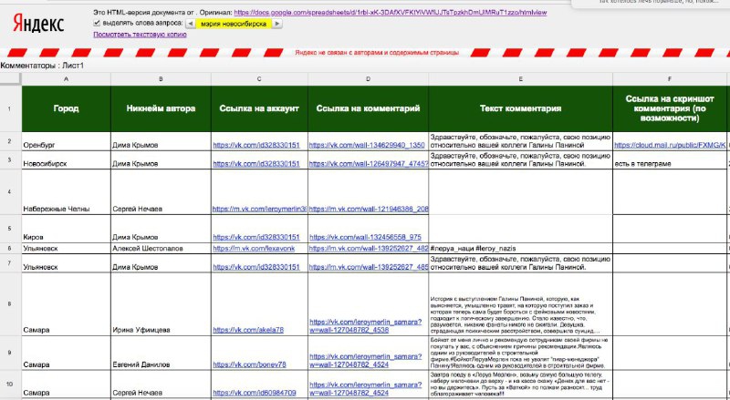
Task: Select column A header
Action: coord(66,79)
